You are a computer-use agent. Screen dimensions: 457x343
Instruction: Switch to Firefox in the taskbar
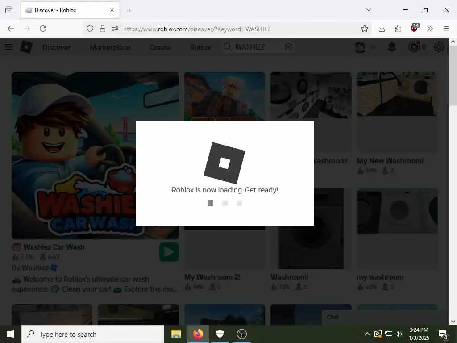pos(198,334)
